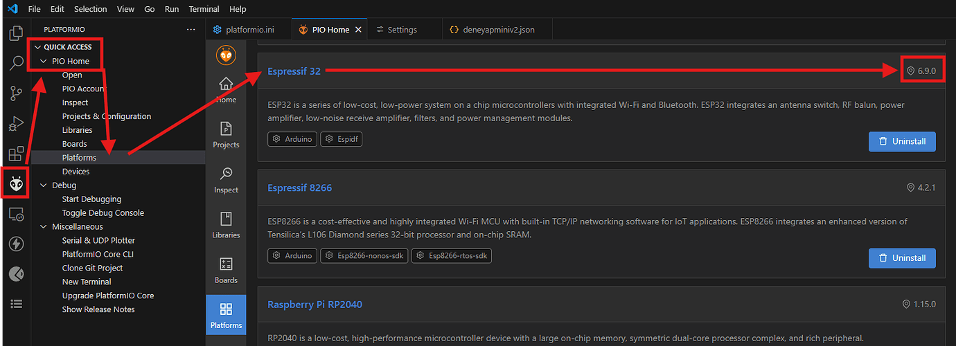Open PIO Home sidebar Home icon
Screen dimensions: 956x346
click(x=226, y=90)
